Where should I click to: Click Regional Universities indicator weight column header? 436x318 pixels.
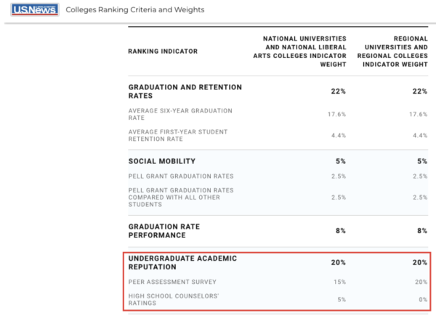coord(392,52)
